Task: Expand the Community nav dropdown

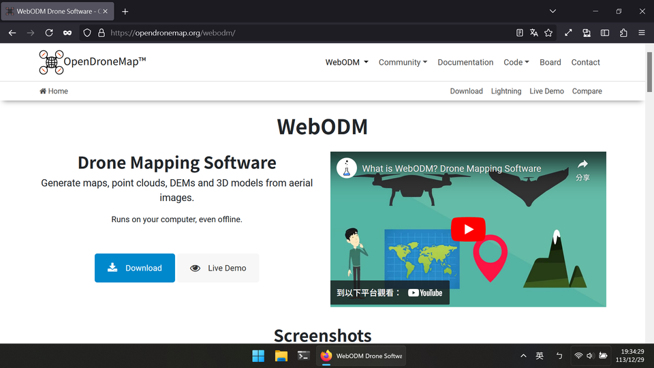Action: coord(403,62)
